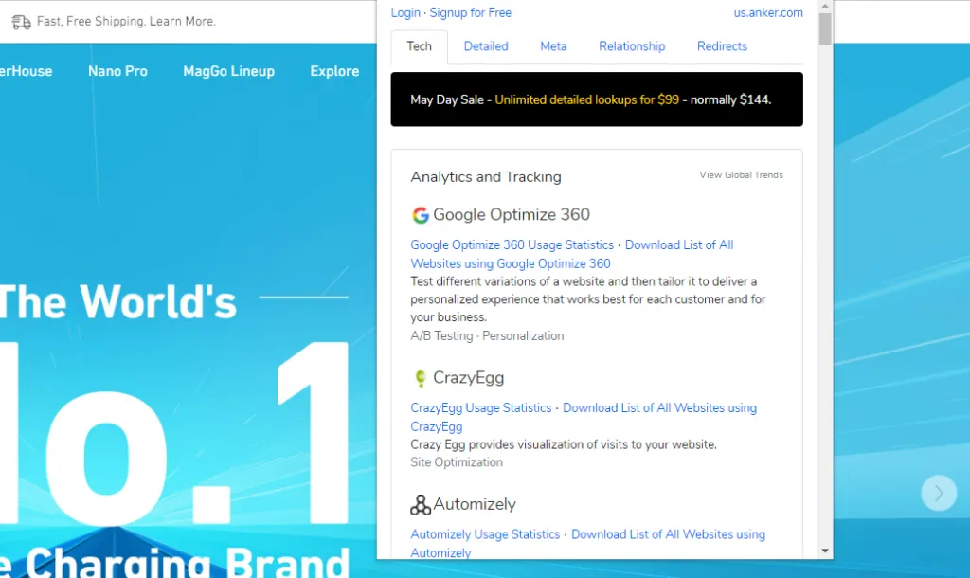Viewport: 970px width, 578px height.
Task: Click the next slide arrow on the banner
Action: (x=939, y=493)
